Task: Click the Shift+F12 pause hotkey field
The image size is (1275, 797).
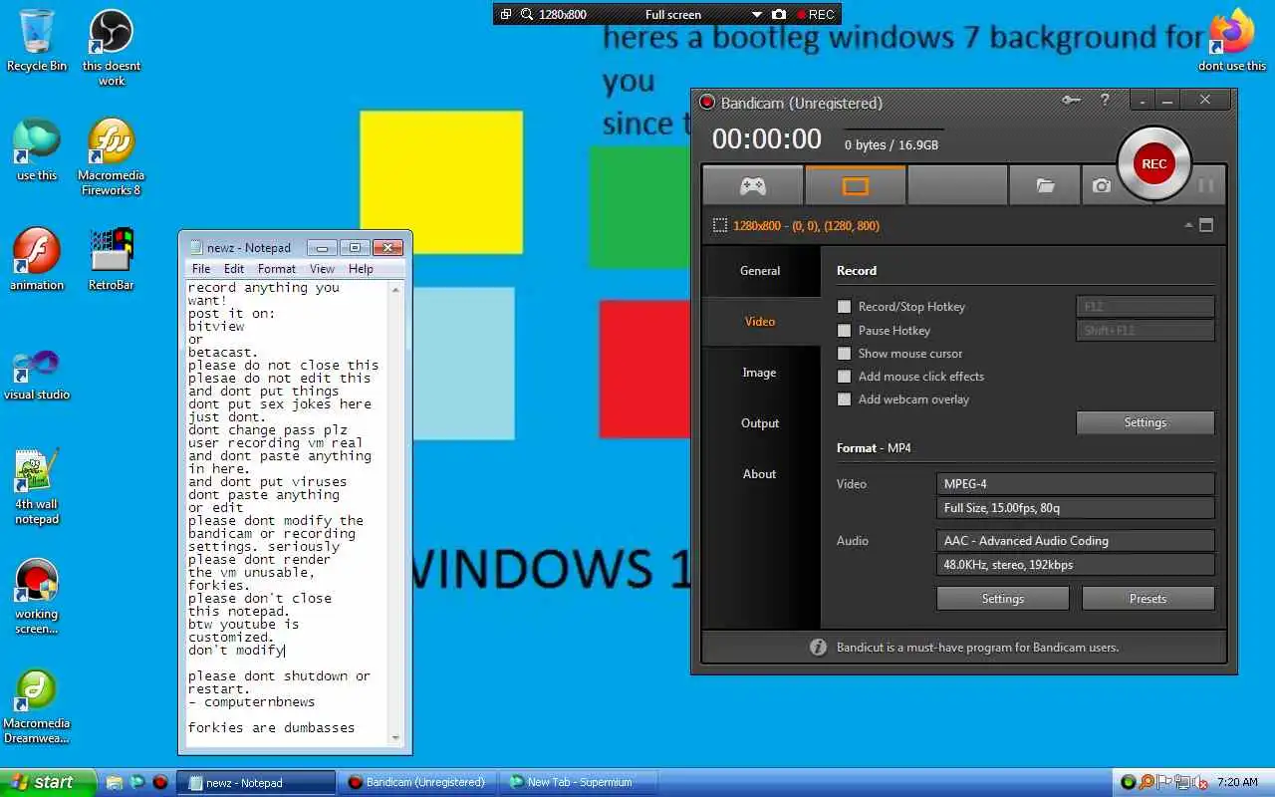Action: coord(1146,331)
